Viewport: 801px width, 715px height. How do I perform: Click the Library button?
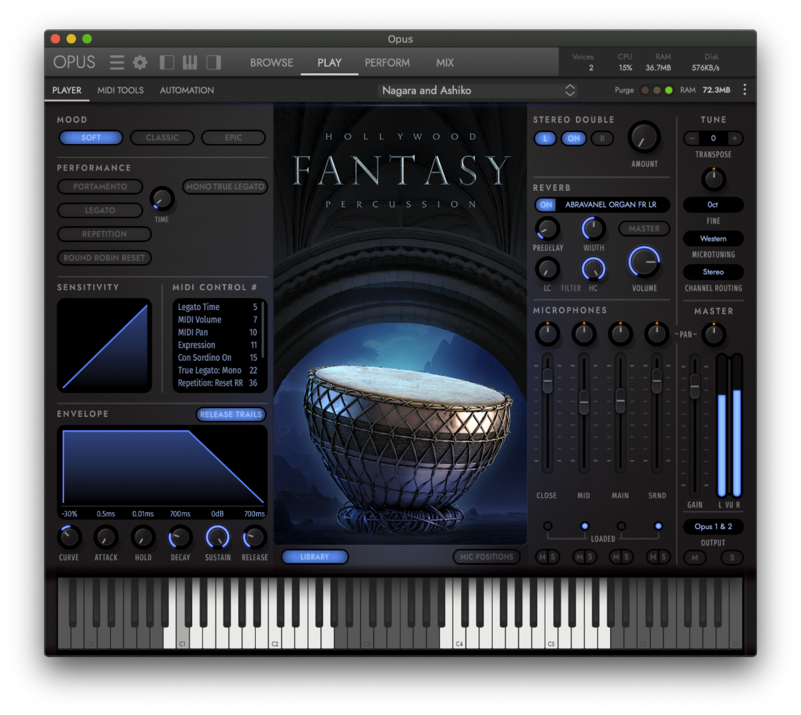coord(314,557)
